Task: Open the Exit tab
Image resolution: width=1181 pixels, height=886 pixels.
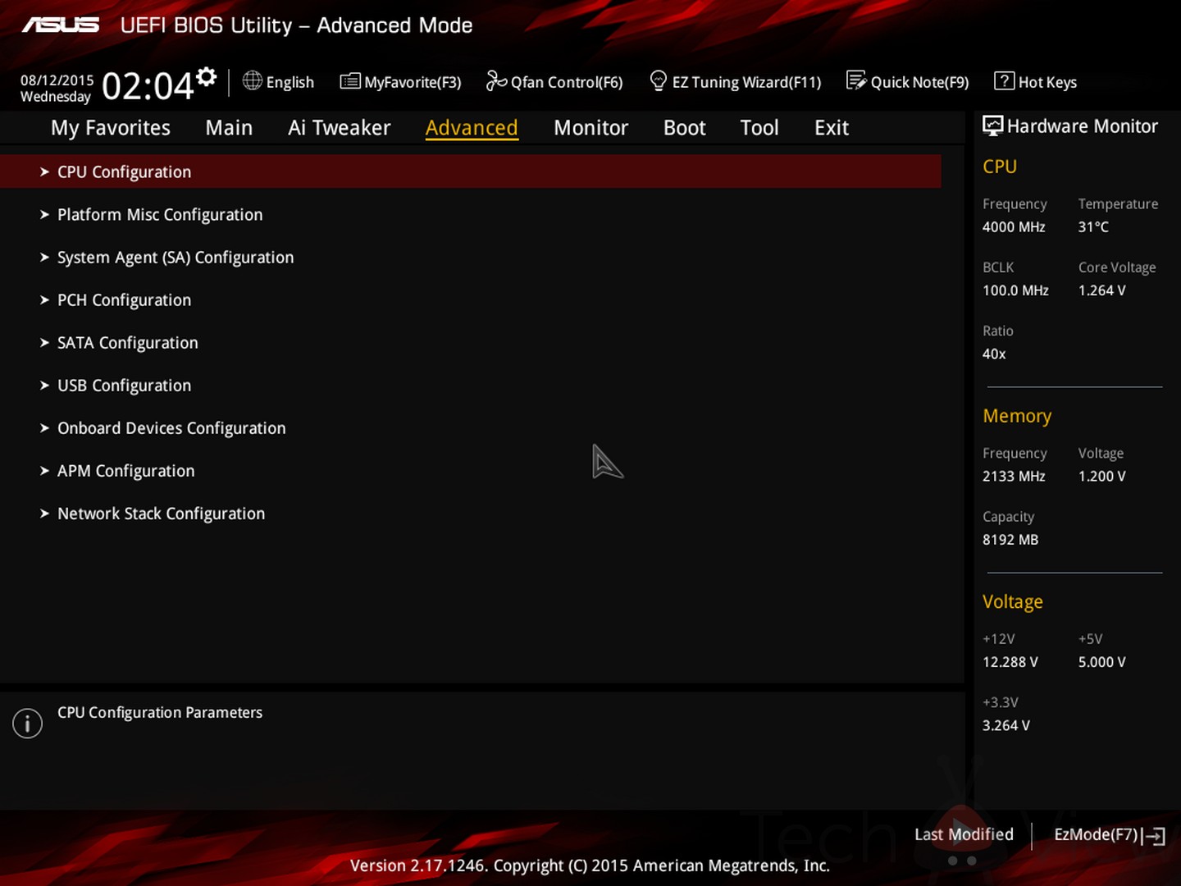Action: click(832, 128)
